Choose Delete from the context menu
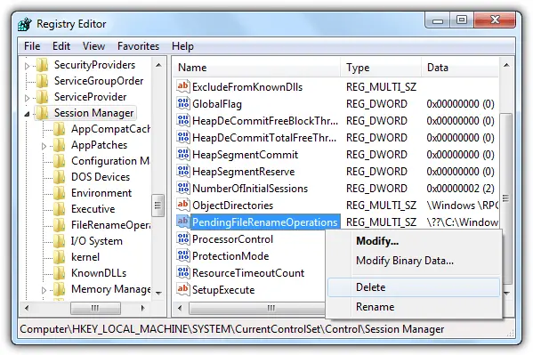 point(414,287)
